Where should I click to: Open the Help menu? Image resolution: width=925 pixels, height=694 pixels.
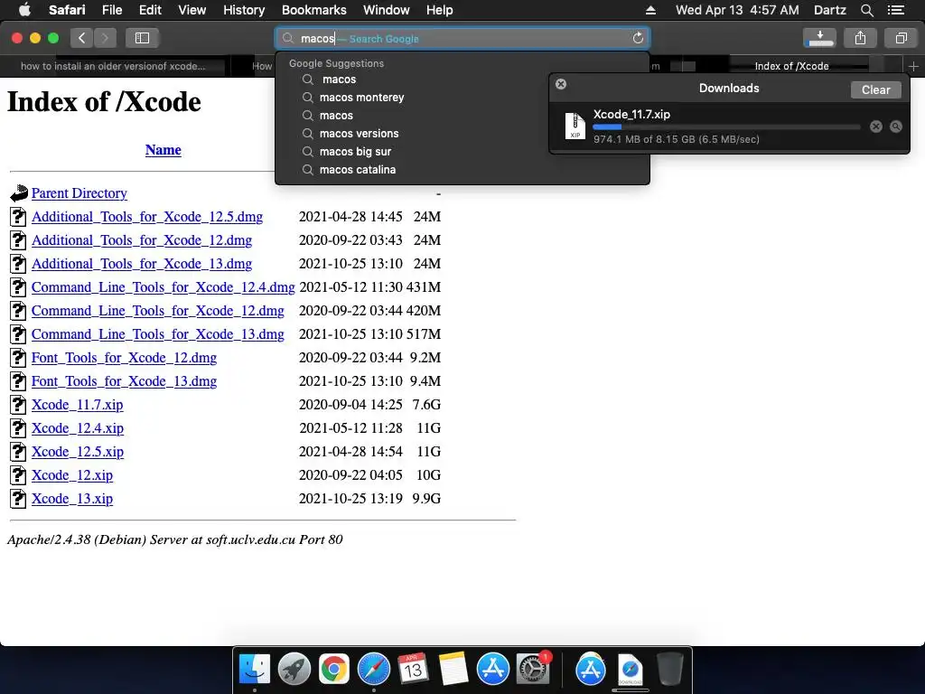440,10
